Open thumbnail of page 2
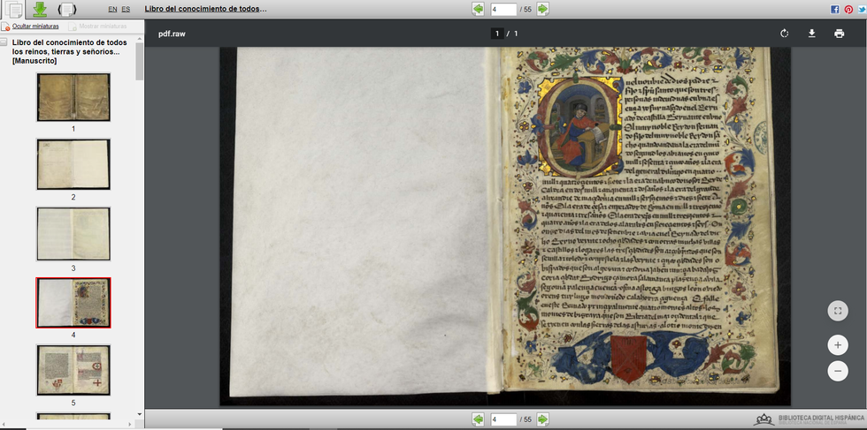 (73, 164)
